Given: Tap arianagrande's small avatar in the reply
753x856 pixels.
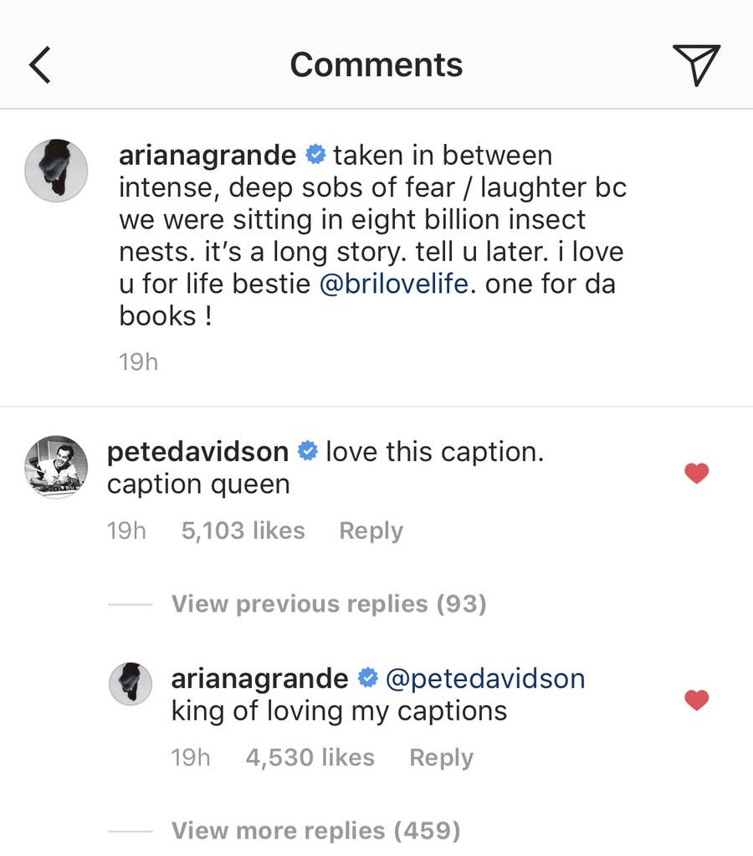Looking at the screenshot, I should pos(131,684).
